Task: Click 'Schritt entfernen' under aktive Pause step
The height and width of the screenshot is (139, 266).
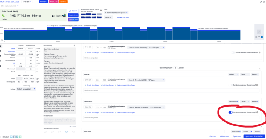Action: point(107,112)
